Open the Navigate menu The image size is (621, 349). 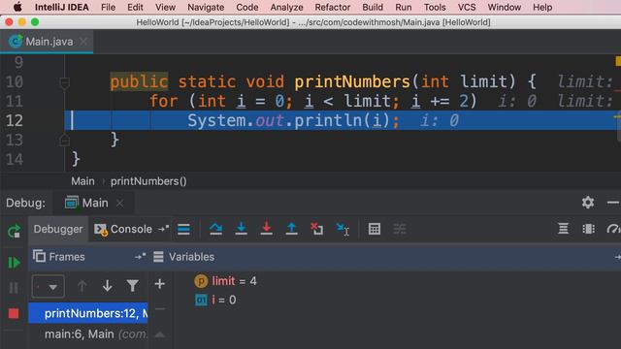(x=206, y=7)
